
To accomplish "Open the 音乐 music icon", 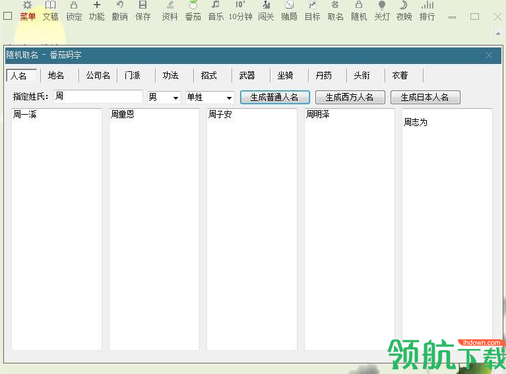I will (216, 11).
